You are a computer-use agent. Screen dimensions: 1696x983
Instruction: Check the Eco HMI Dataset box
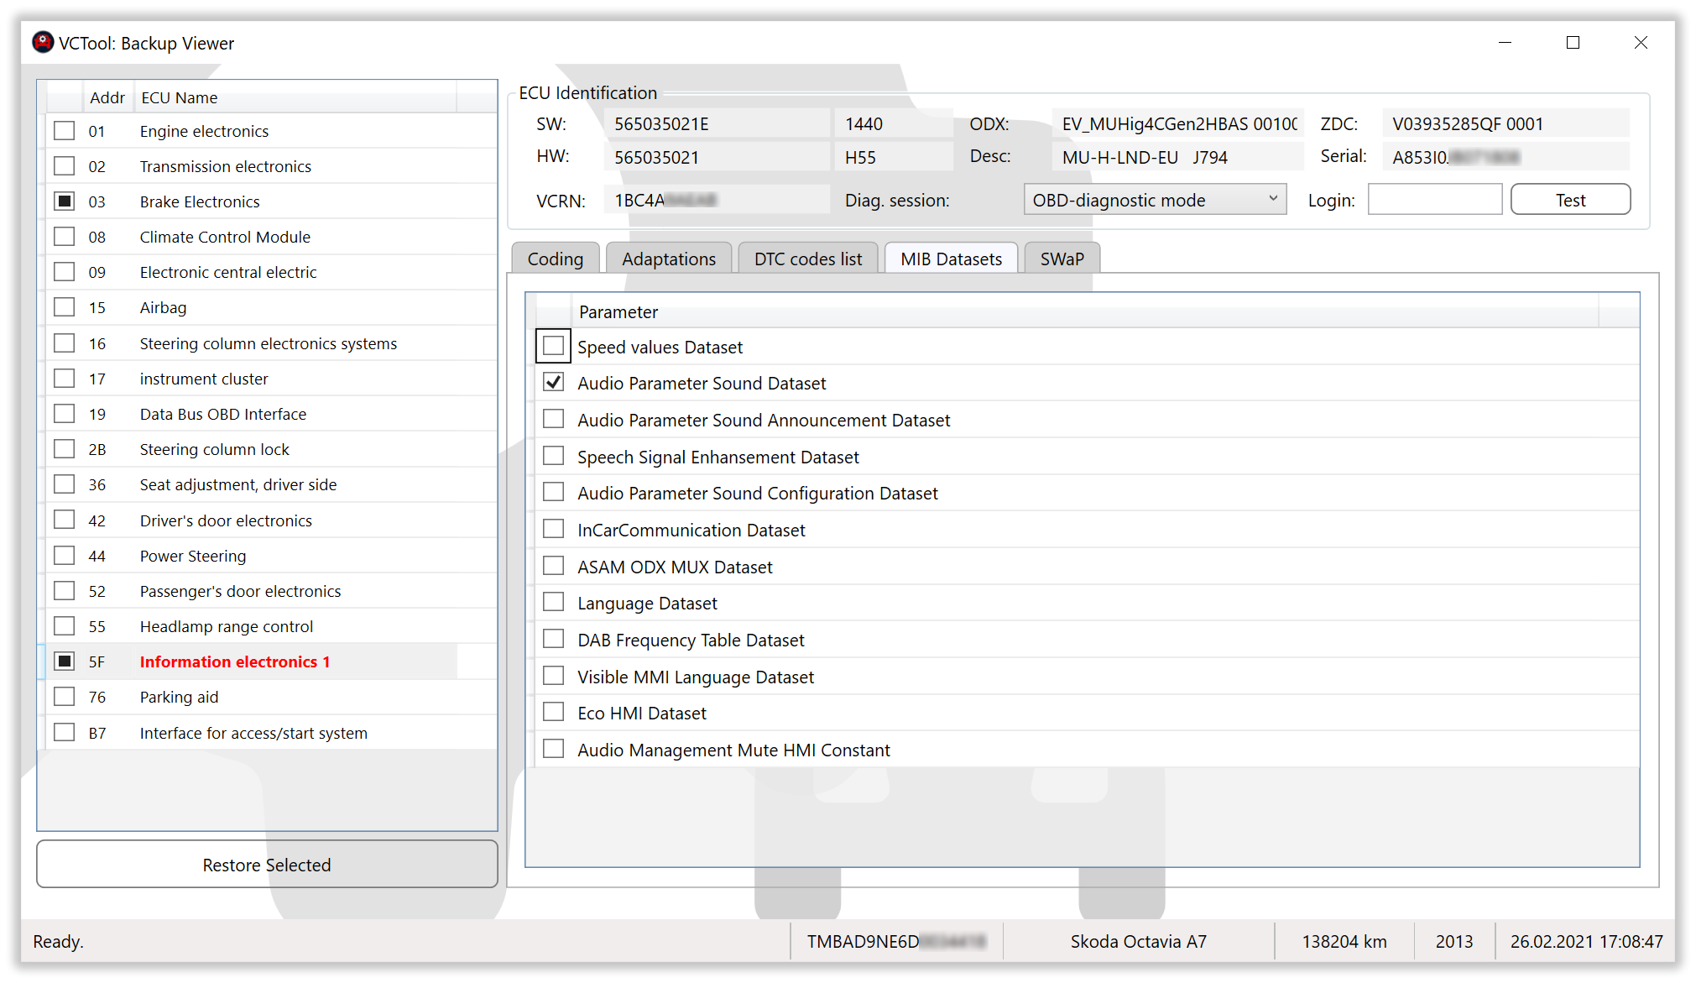click(553, 713)
